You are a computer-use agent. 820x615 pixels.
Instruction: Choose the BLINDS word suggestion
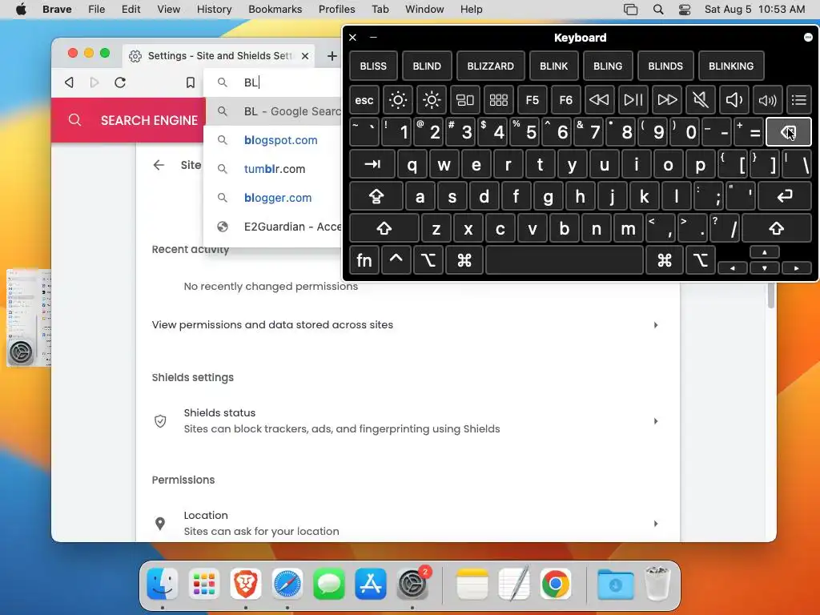tap(665, 66)
